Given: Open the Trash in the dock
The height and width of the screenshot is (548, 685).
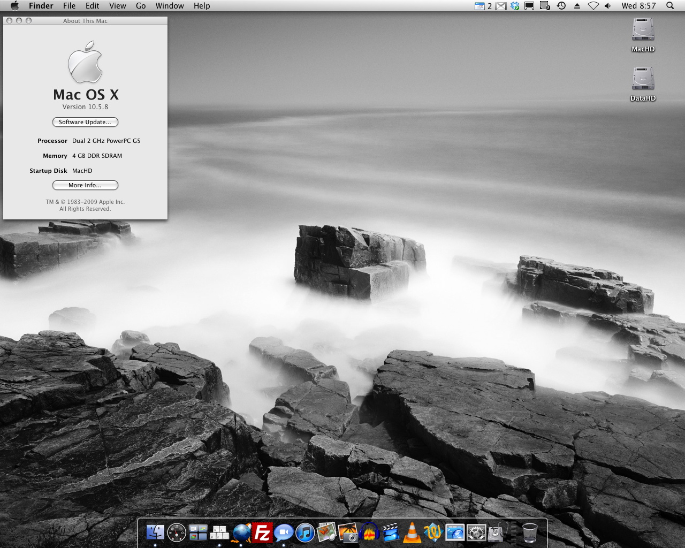Looking at the screenshot, I should [x=529, y=532].
